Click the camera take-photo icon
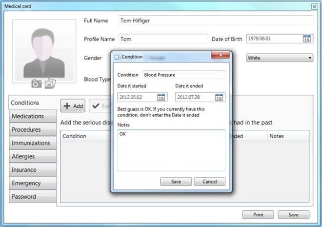The height and width of the screenshot is (227, 322). [x=37, y=84]
